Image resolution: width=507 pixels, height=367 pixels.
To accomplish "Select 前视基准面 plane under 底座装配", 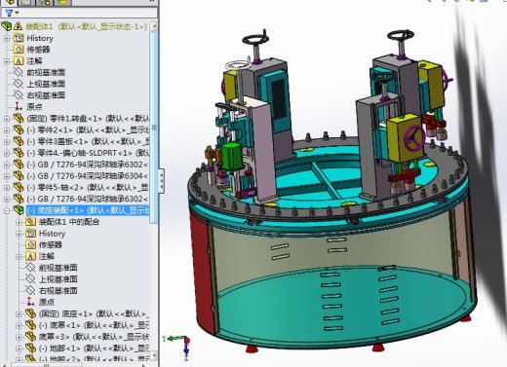I will pyautogui.click(x=58, y=268).
